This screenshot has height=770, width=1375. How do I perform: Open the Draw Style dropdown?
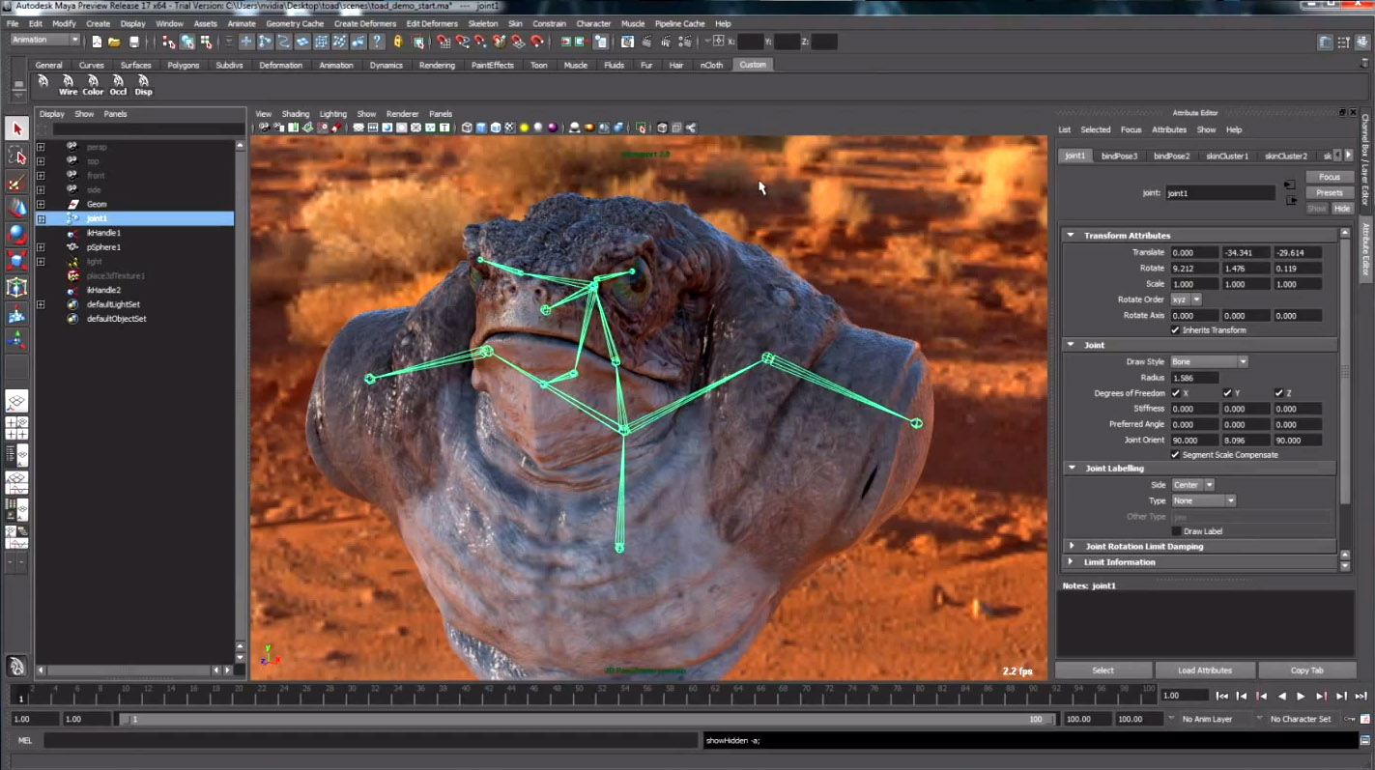[1209, 362]
